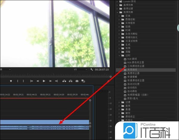Expand the 实用程序 folder
This screenshot has height=140, width=179.
pyautogui.click(x=119, y=23)
